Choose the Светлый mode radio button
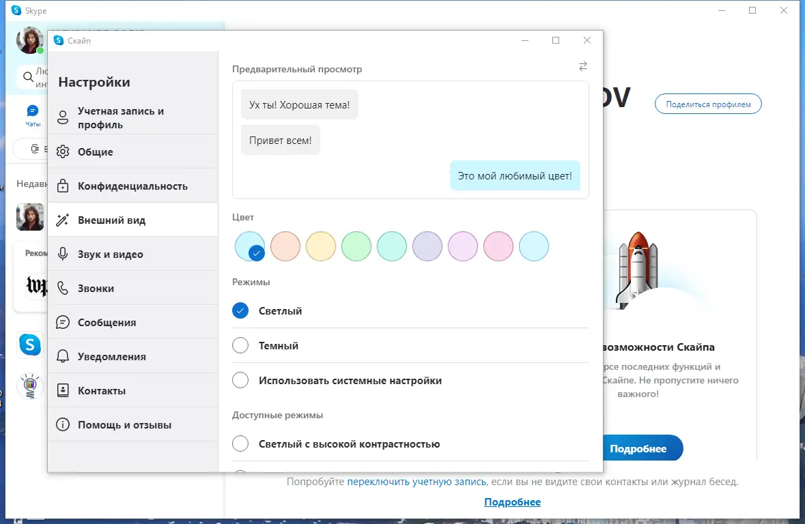 [x=240, y=310]
